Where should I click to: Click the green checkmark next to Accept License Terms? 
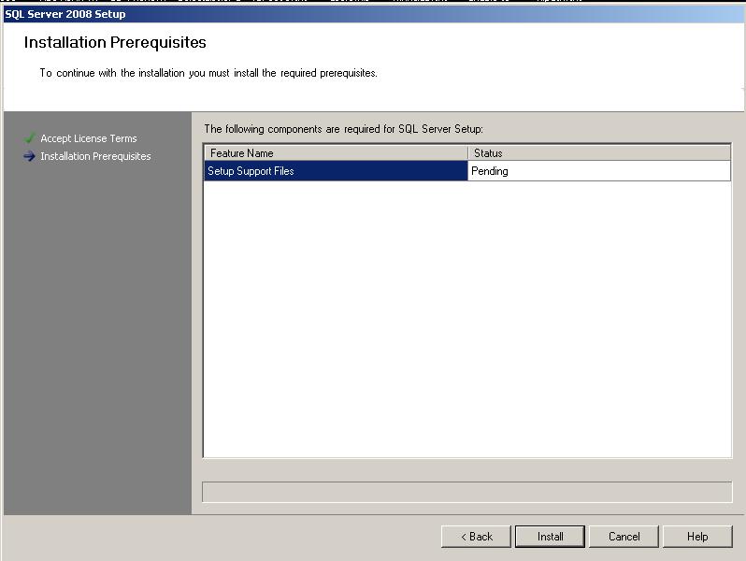click(x=30, y=138)
